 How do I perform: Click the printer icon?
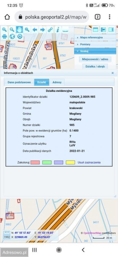tap(5, 36)
